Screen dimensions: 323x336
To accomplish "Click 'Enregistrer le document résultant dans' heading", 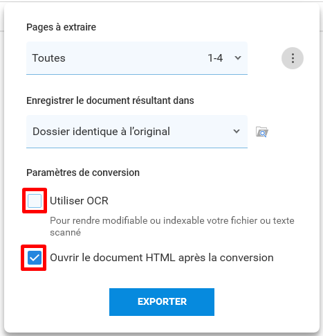I will 110,100.
